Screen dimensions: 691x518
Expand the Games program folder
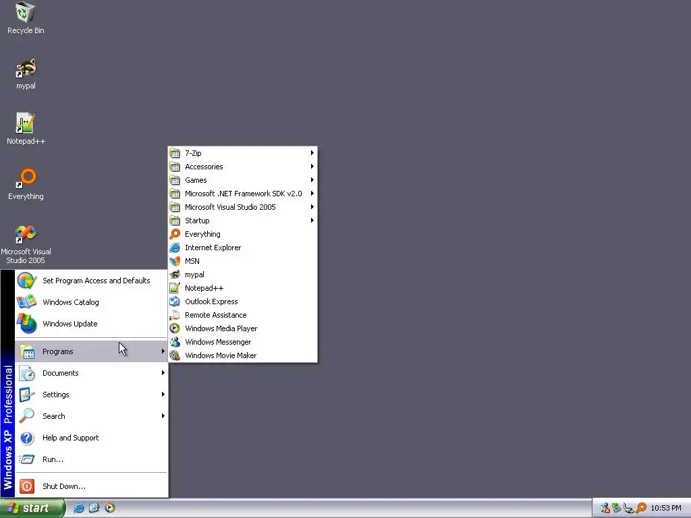[x=242, y=180]
